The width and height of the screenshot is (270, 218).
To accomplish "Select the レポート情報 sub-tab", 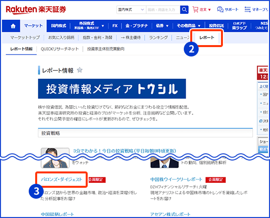I will pyautogui.click(x=21, y=49).
